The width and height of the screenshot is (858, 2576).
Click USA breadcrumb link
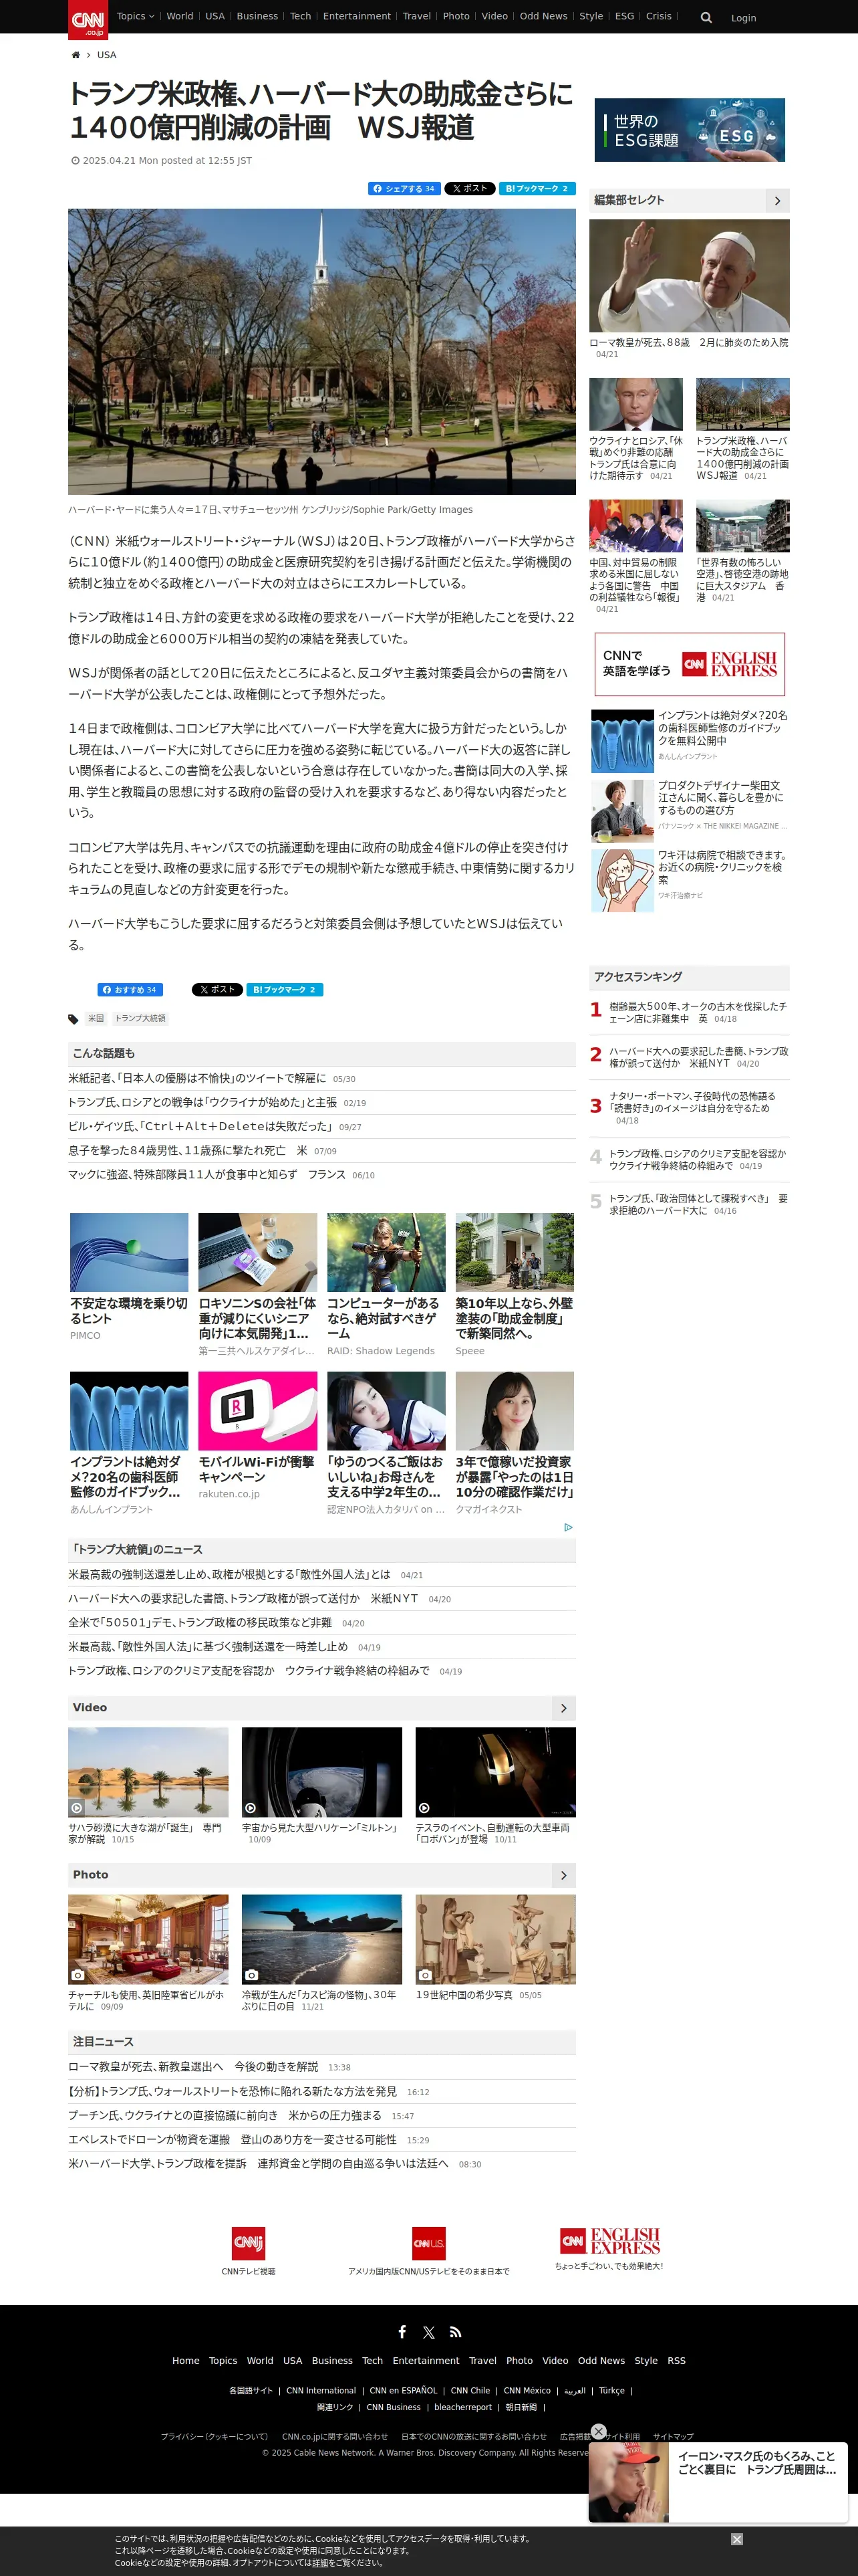click(107, 55)
